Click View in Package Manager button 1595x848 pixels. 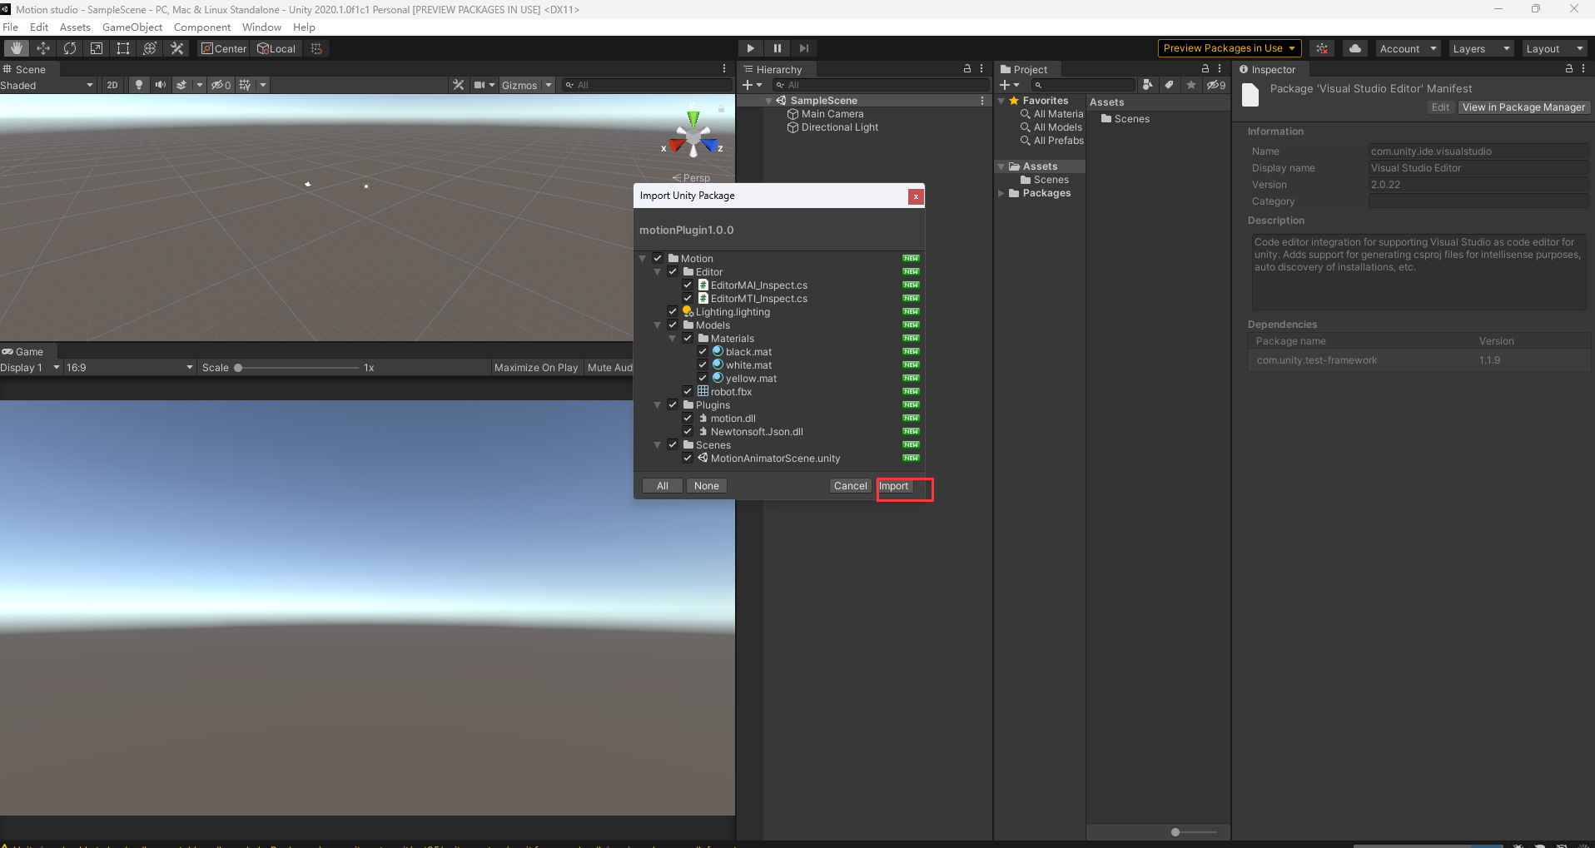click(1523, 107)
